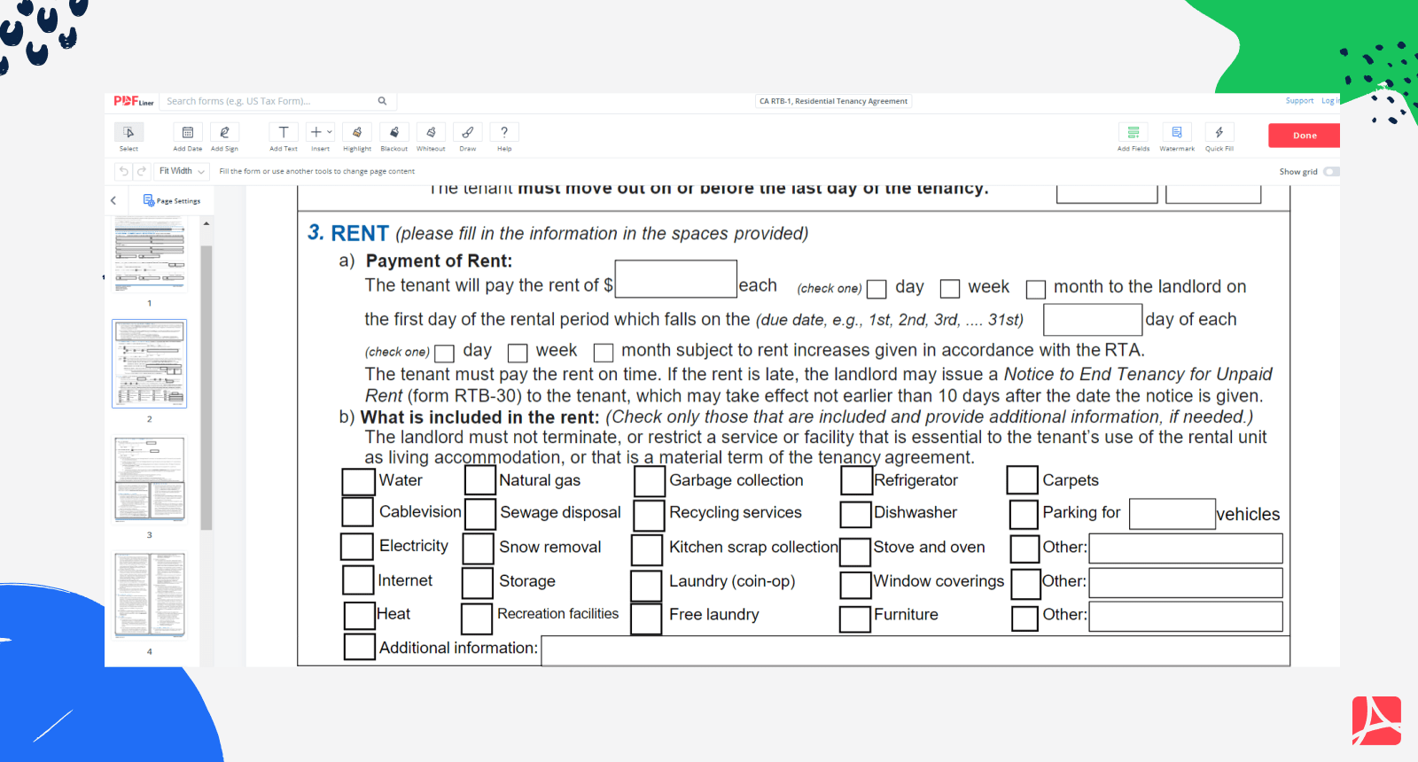This screenshot has width=1418, height=762.
Task: Open page 2 thumbnail
Action: tap(149, 363)
